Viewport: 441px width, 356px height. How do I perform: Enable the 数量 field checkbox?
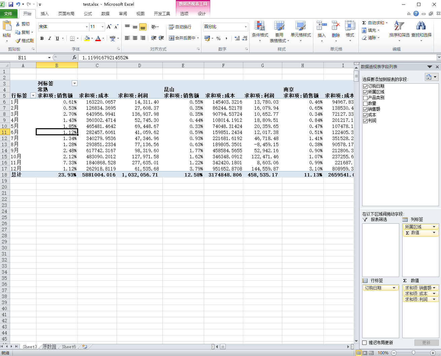tap(365, 104)
